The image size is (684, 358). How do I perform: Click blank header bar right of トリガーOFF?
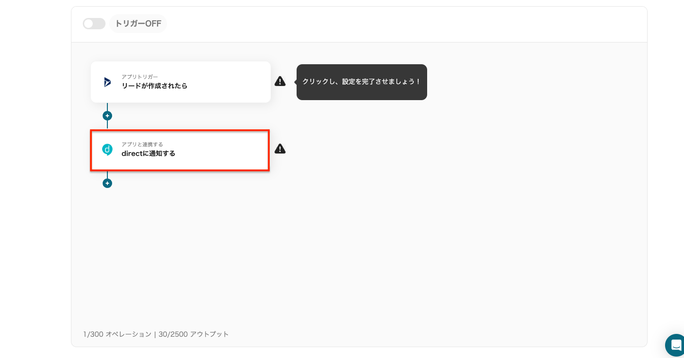coord(402,24)
